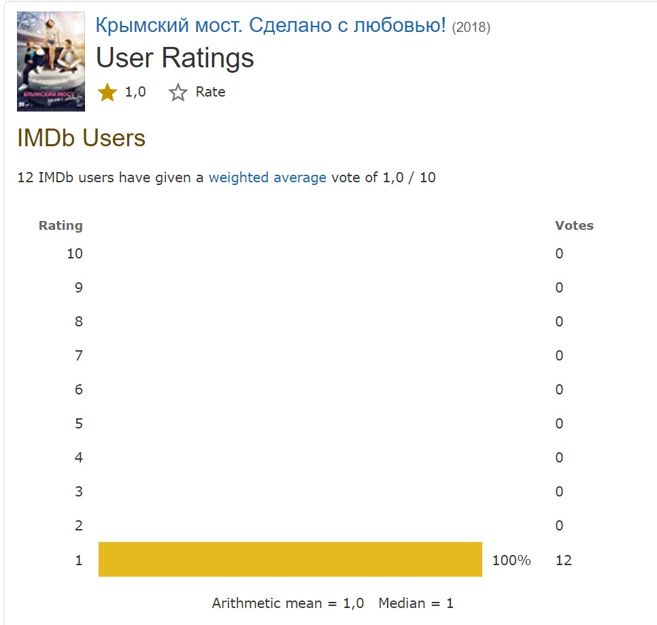This screenshot has width=657, height=625.
Task: Open the movie poster thumbnail
Action: [x=50, y=61]
